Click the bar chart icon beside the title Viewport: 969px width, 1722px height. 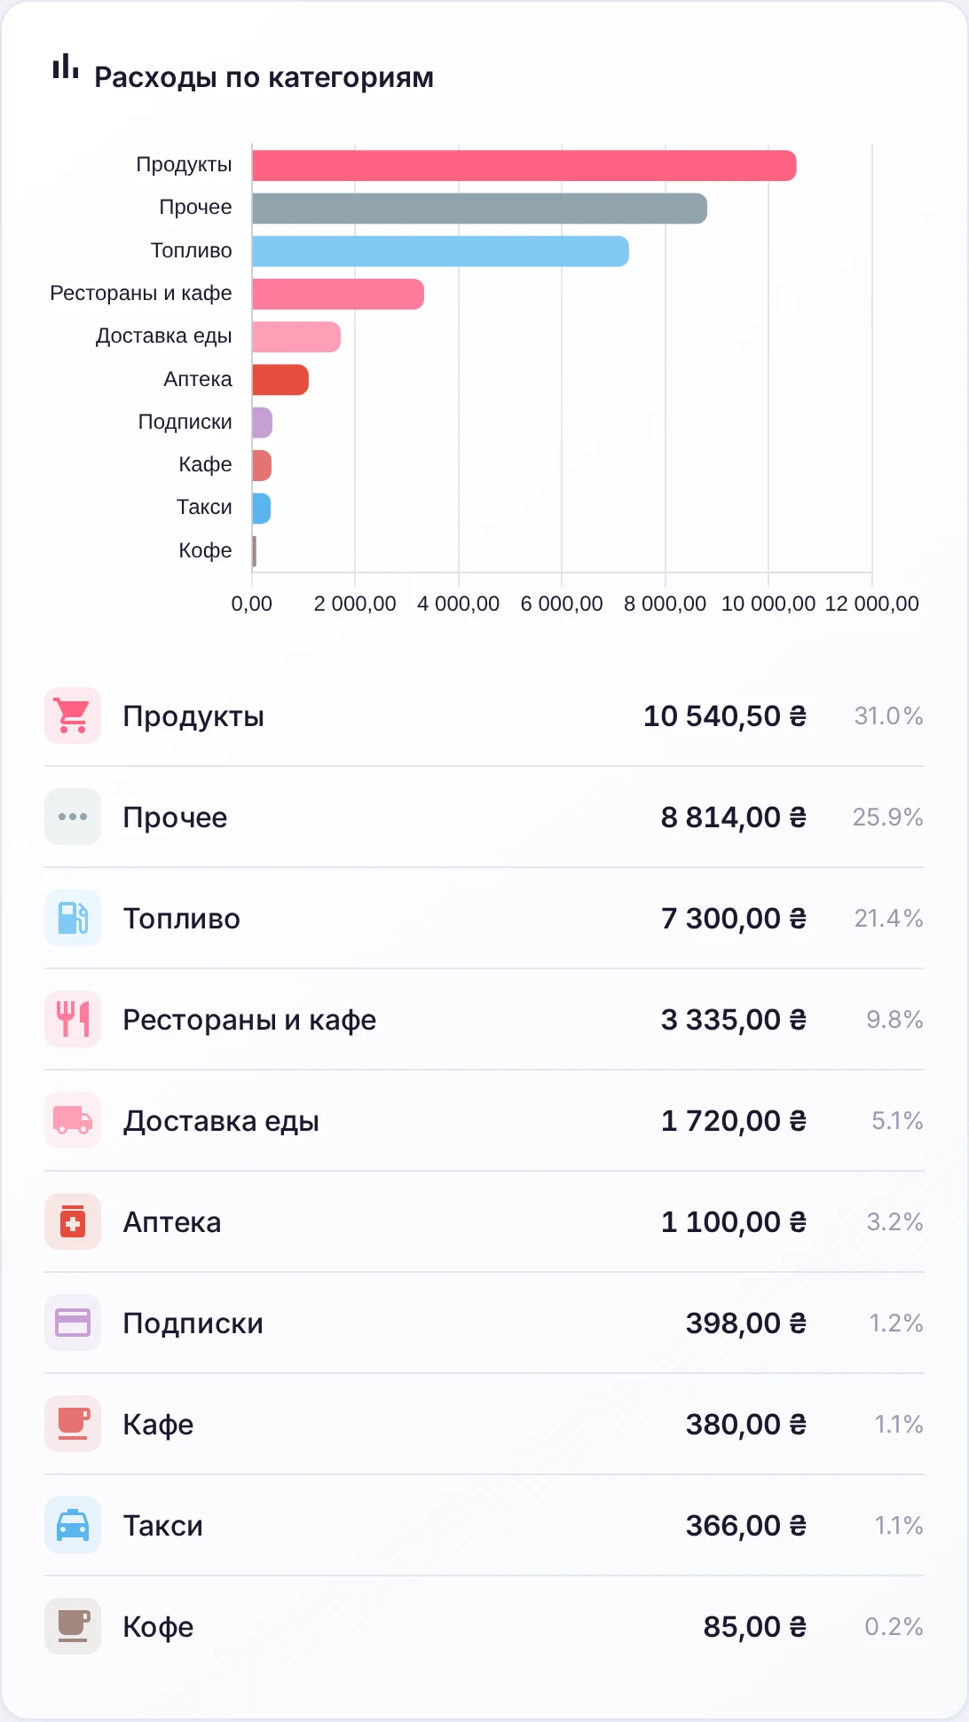[66, 67]
